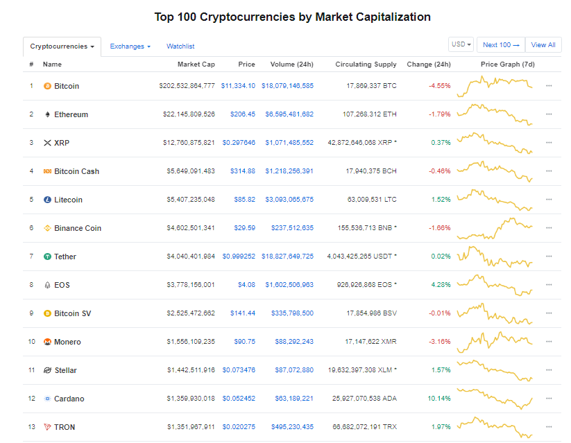571x443 pixels.
Task: Open the Cardano name link
Action: (x=69, y=399)
